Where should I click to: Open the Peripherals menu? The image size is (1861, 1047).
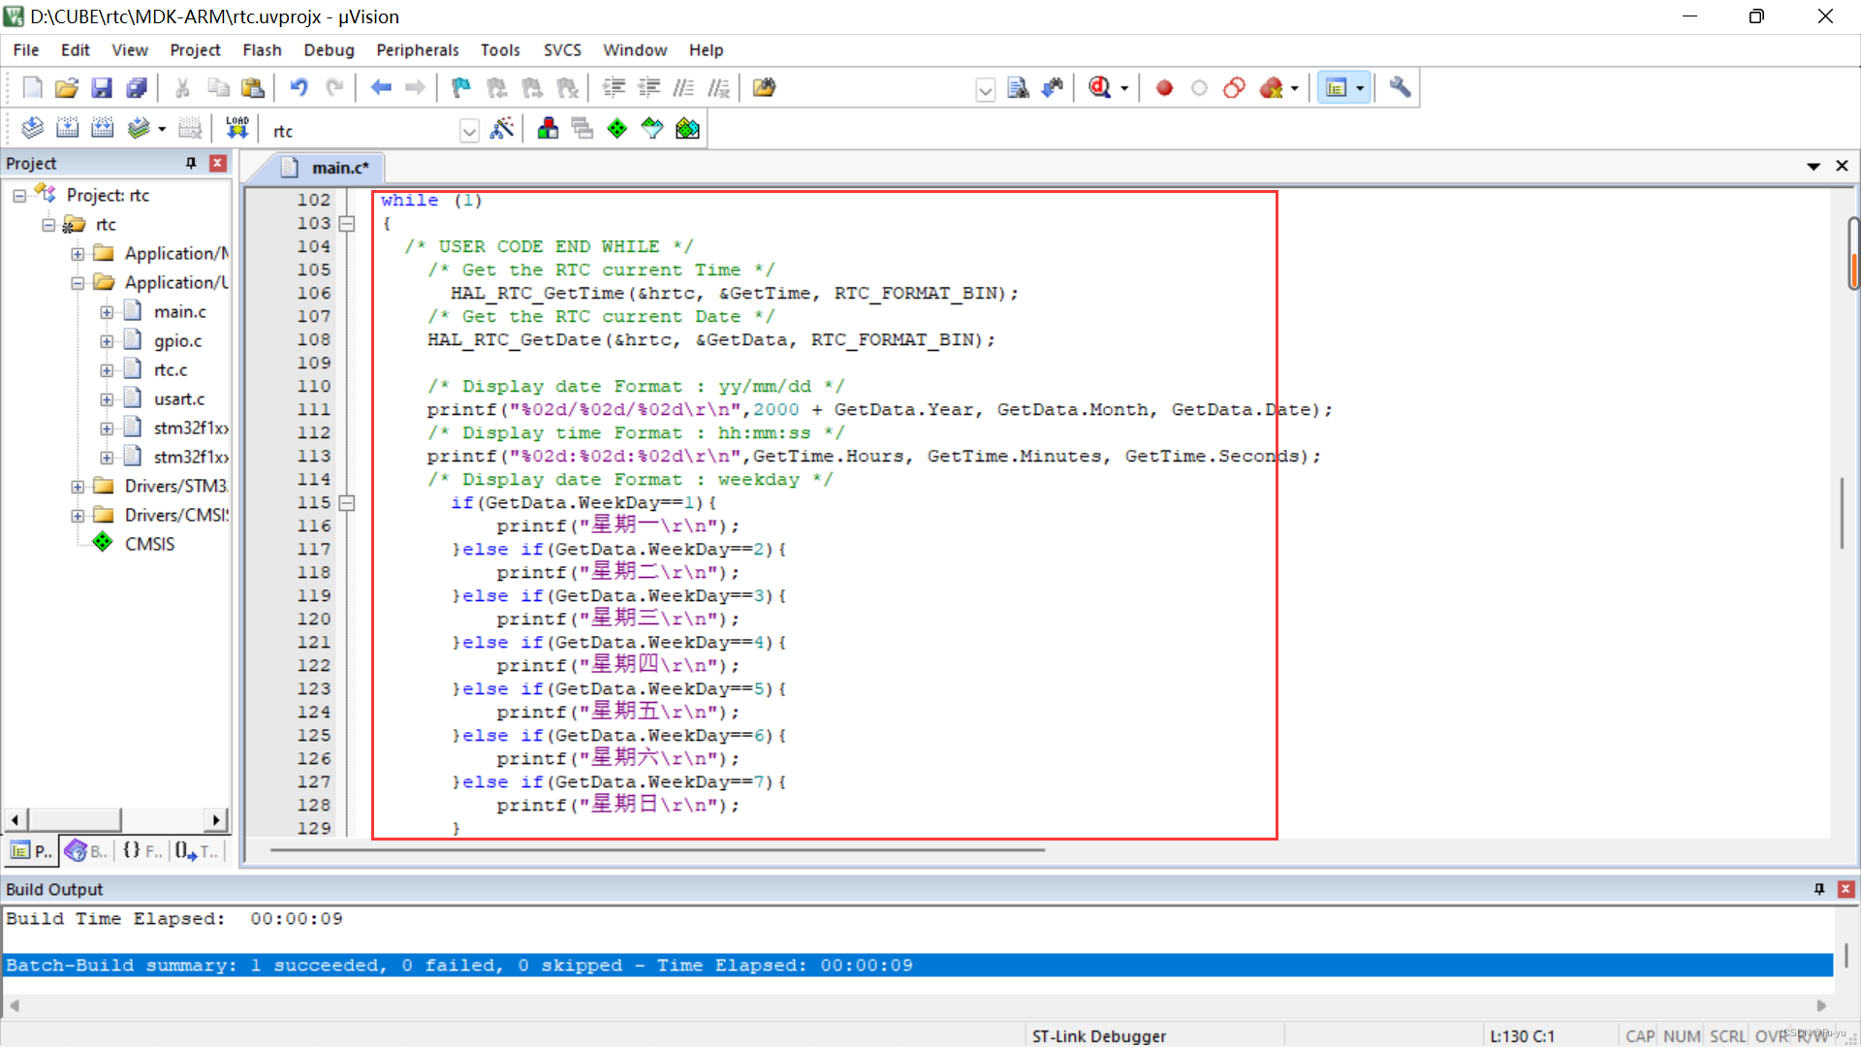pos(417,50)
